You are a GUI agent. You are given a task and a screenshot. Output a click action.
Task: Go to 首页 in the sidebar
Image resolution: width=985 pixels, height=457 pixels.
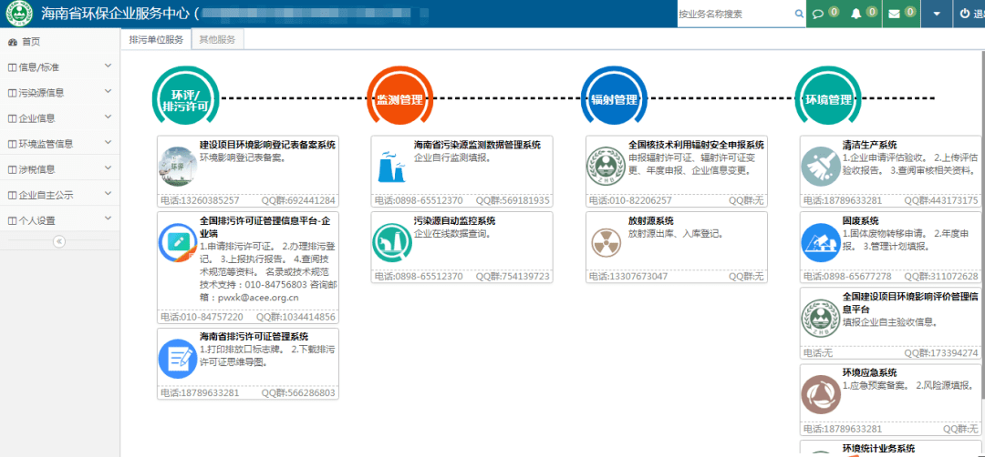point(31,42)
